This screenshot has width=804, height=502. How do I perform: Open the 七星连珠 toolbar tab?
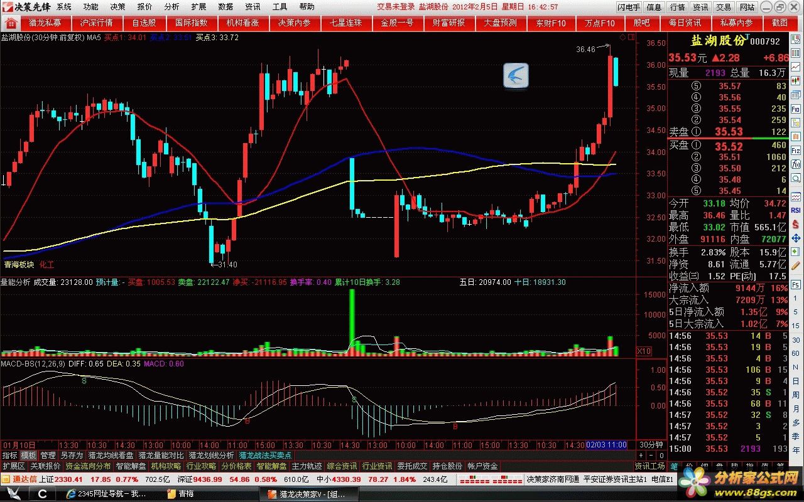346,23
